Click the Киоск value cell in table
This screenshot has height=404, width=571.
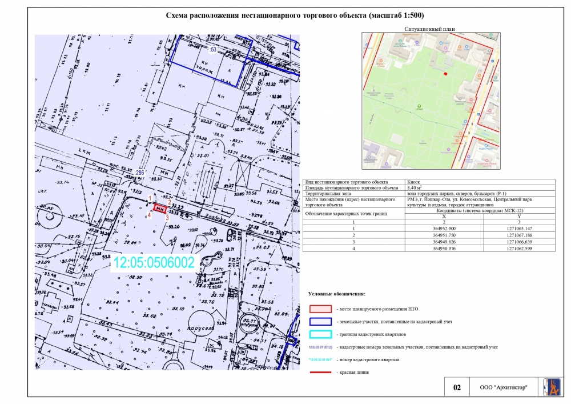click(414, 182)
